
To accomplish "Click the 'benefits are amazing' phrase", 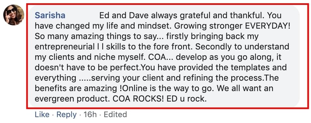I will click(x=76, y=89).
